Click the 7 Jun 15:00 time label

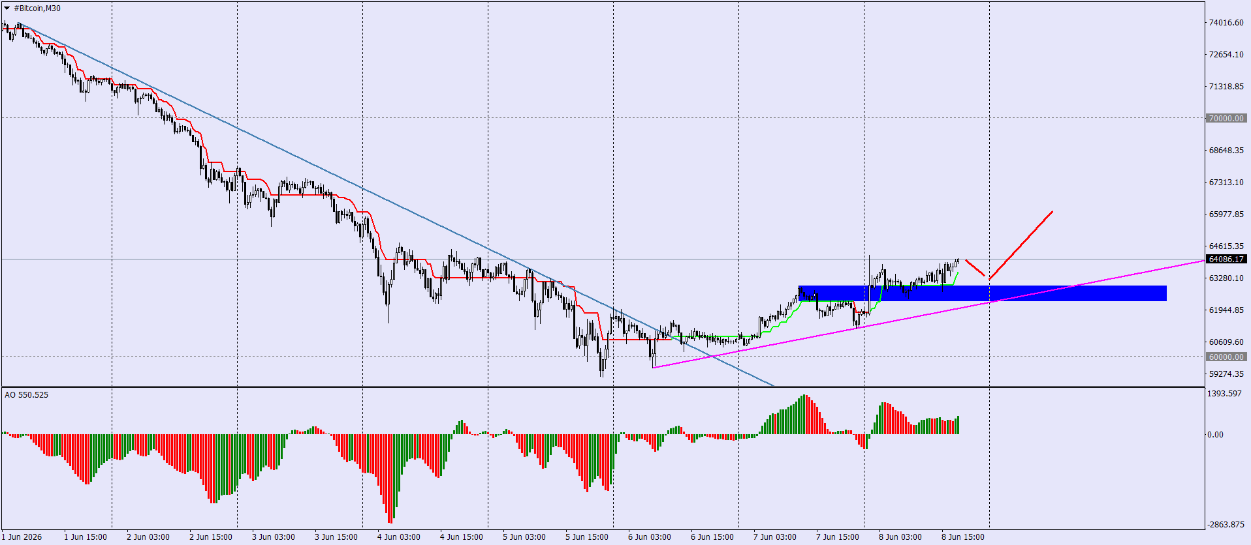[x=838, y=537]
